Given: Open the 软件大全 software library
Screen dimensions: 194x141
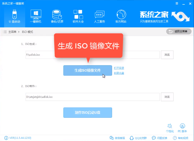Looking at the screenshot, I should (78, 16).
